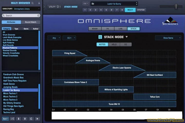Image resolution: width=185 pixels, height=123 pixels.
Task: Select part 2 button
Action: (90, 10)
